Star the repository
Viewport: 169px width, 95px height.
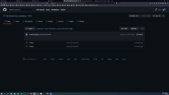[x=157, y=16]
